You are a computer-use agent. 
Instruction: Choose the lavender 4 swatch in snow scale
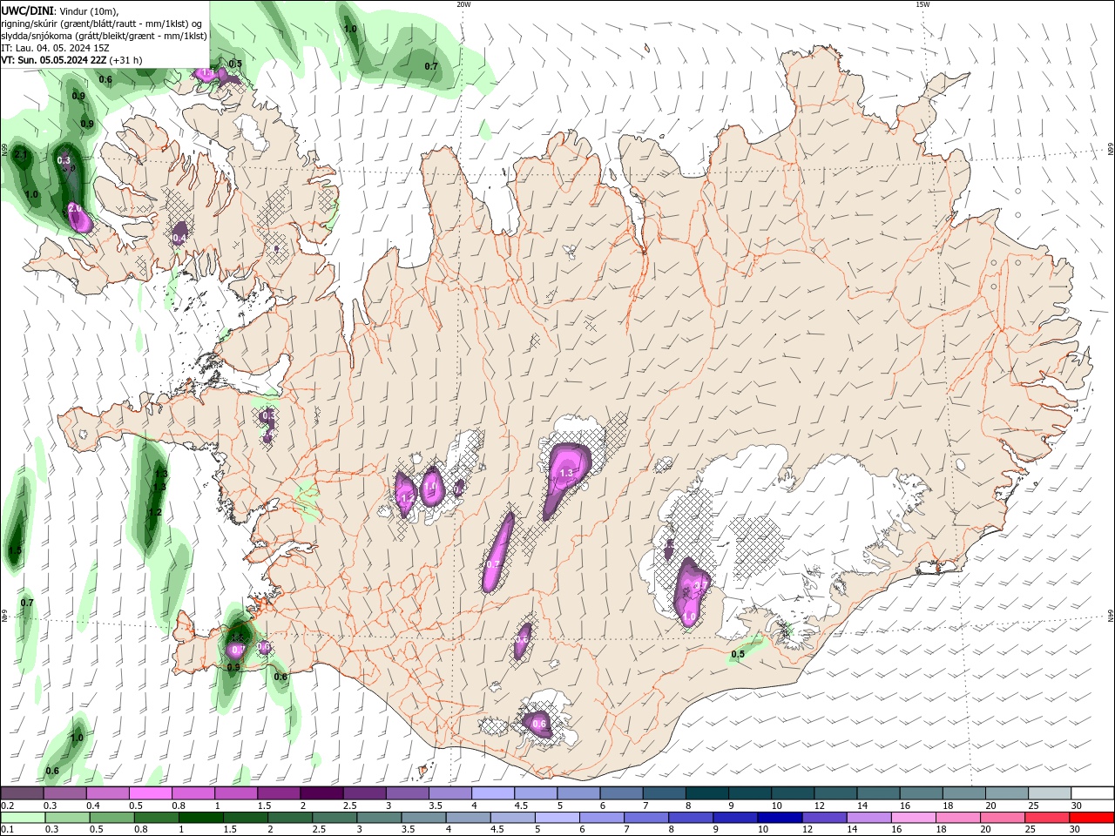492,793
